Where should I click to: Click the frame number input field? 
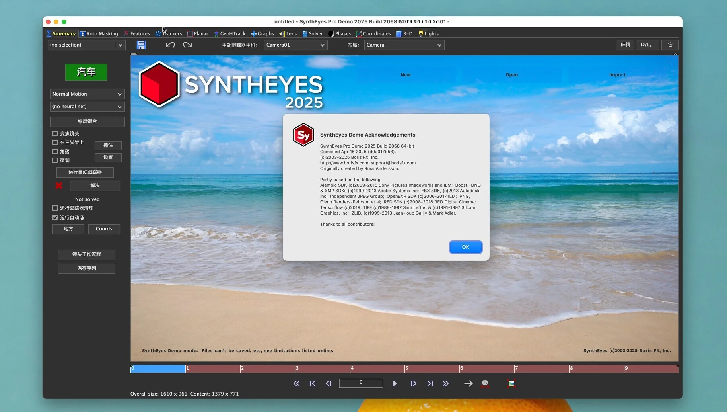361,383
